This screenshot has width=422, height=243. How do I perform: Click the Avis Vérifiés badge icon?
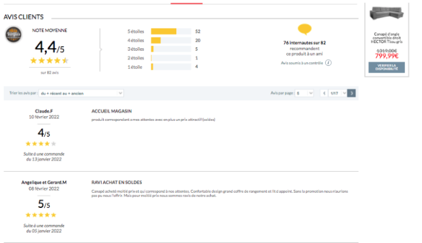click(x=13, y=34)
